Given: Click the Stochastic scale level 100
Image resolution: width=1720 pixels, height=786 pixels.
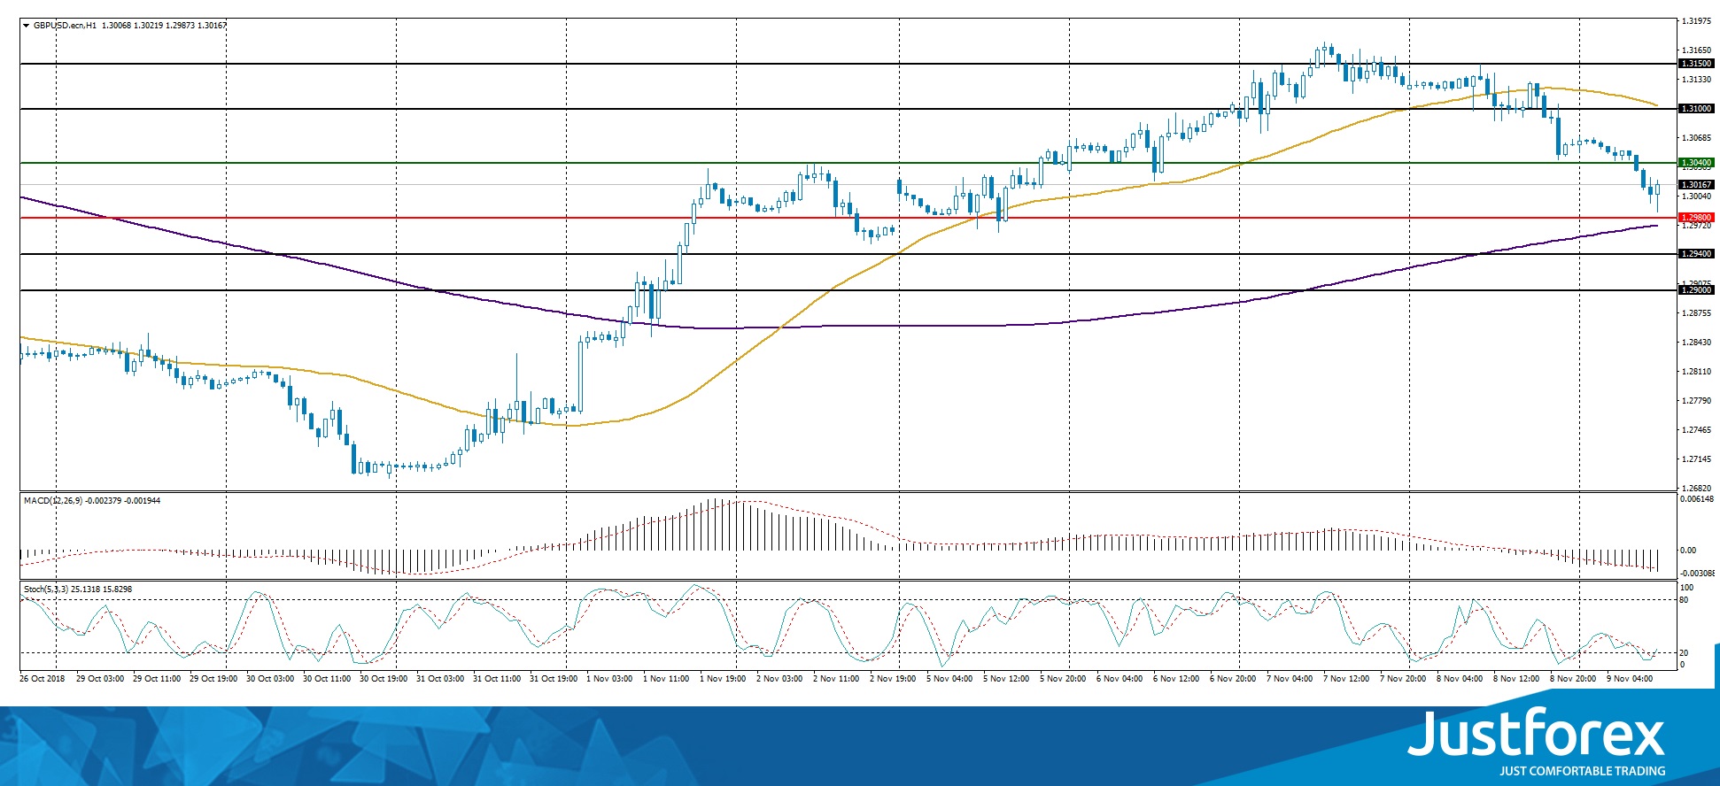Looking at the screenshot, I should (1686, 588).
